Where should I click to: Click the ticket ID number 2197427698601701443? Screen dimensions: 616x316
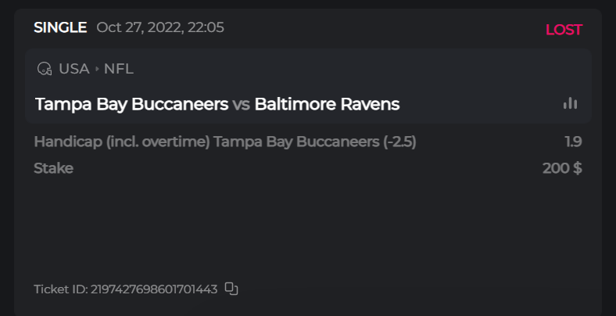pos(154,289)
